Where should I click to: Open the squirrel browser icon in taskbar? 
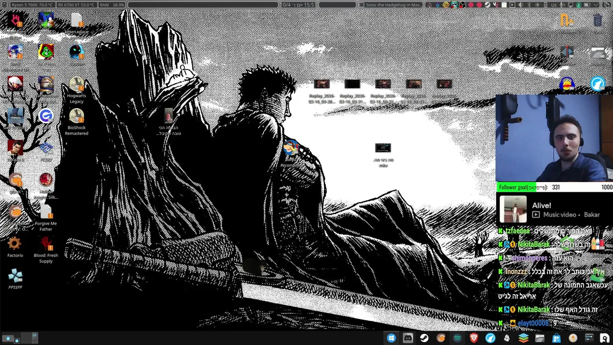[441, 338]
